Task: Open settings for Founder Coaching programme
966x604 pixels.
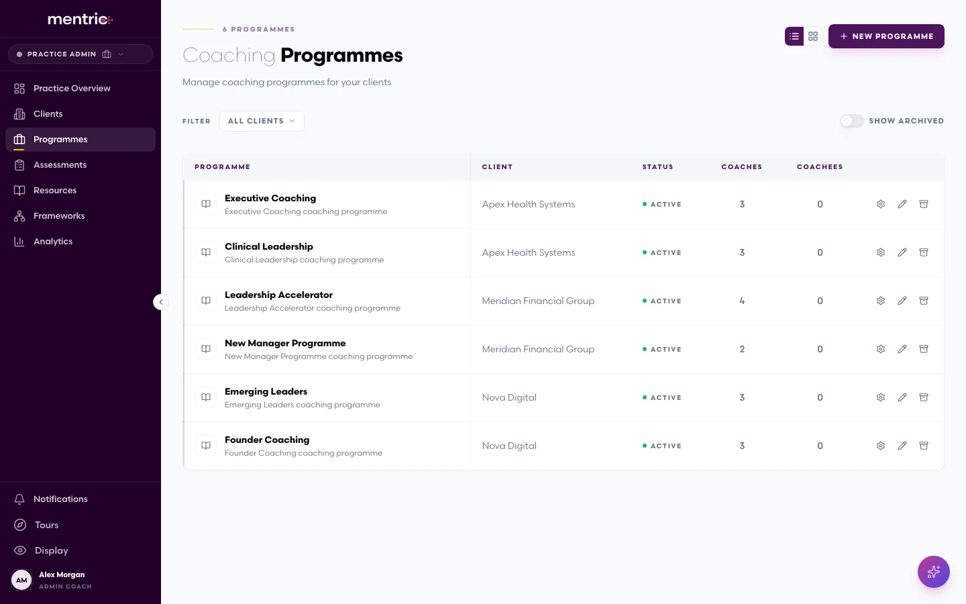Action: click(x=881, y=446)
